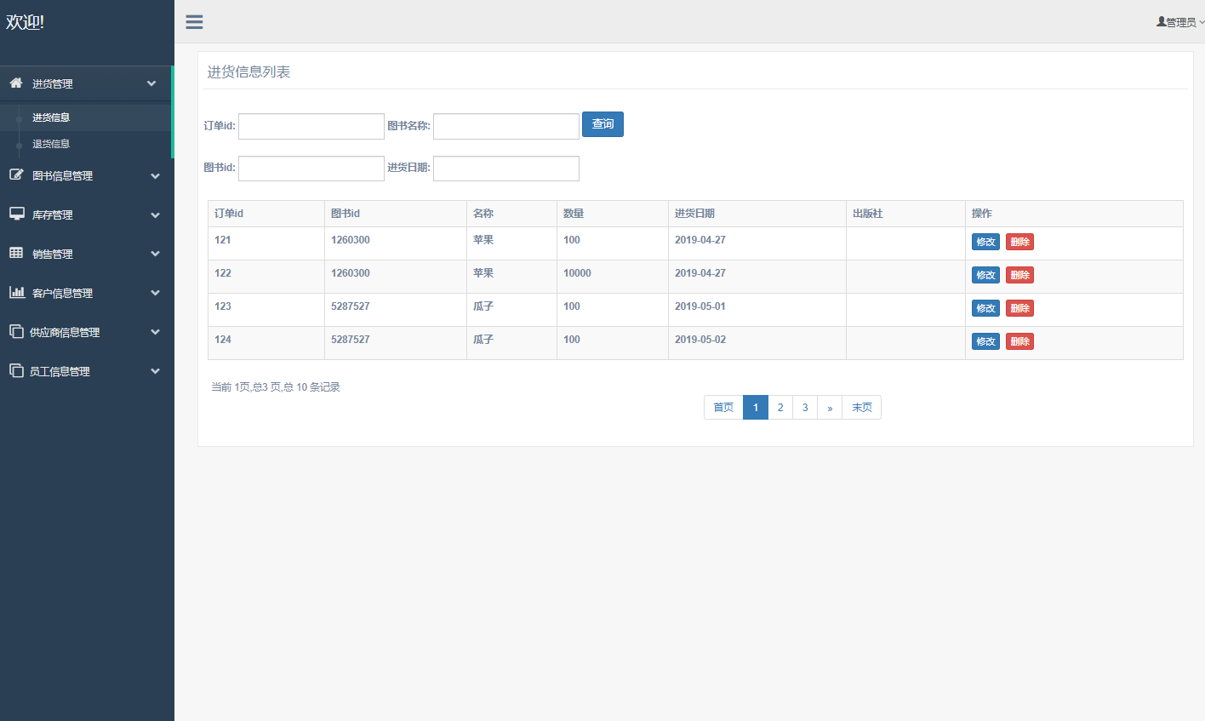The width and height of the screenshot is (1205, 721).
Task: Click 删除 for order 124
Action: (x=1019, y=341)
